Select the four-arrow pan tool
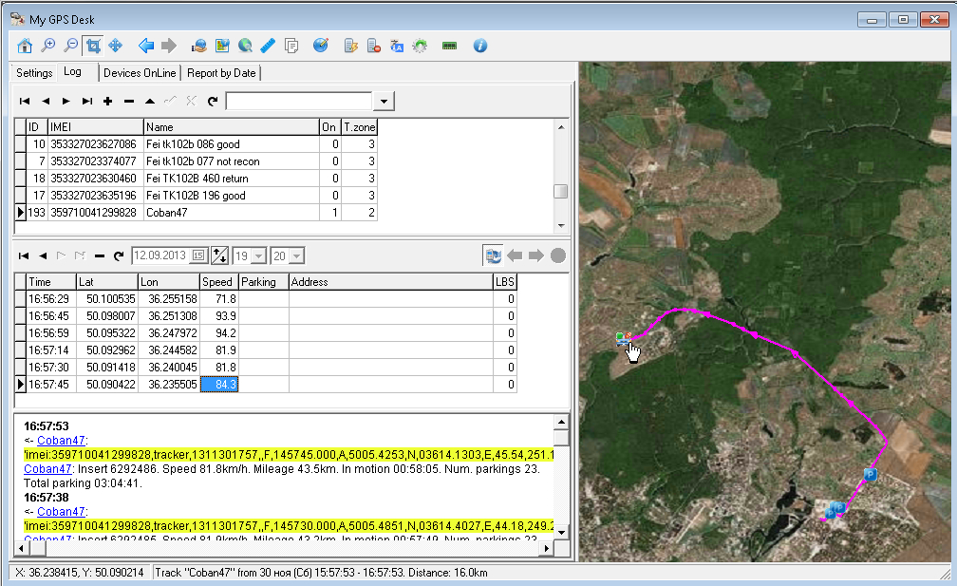 pos(116,46)
